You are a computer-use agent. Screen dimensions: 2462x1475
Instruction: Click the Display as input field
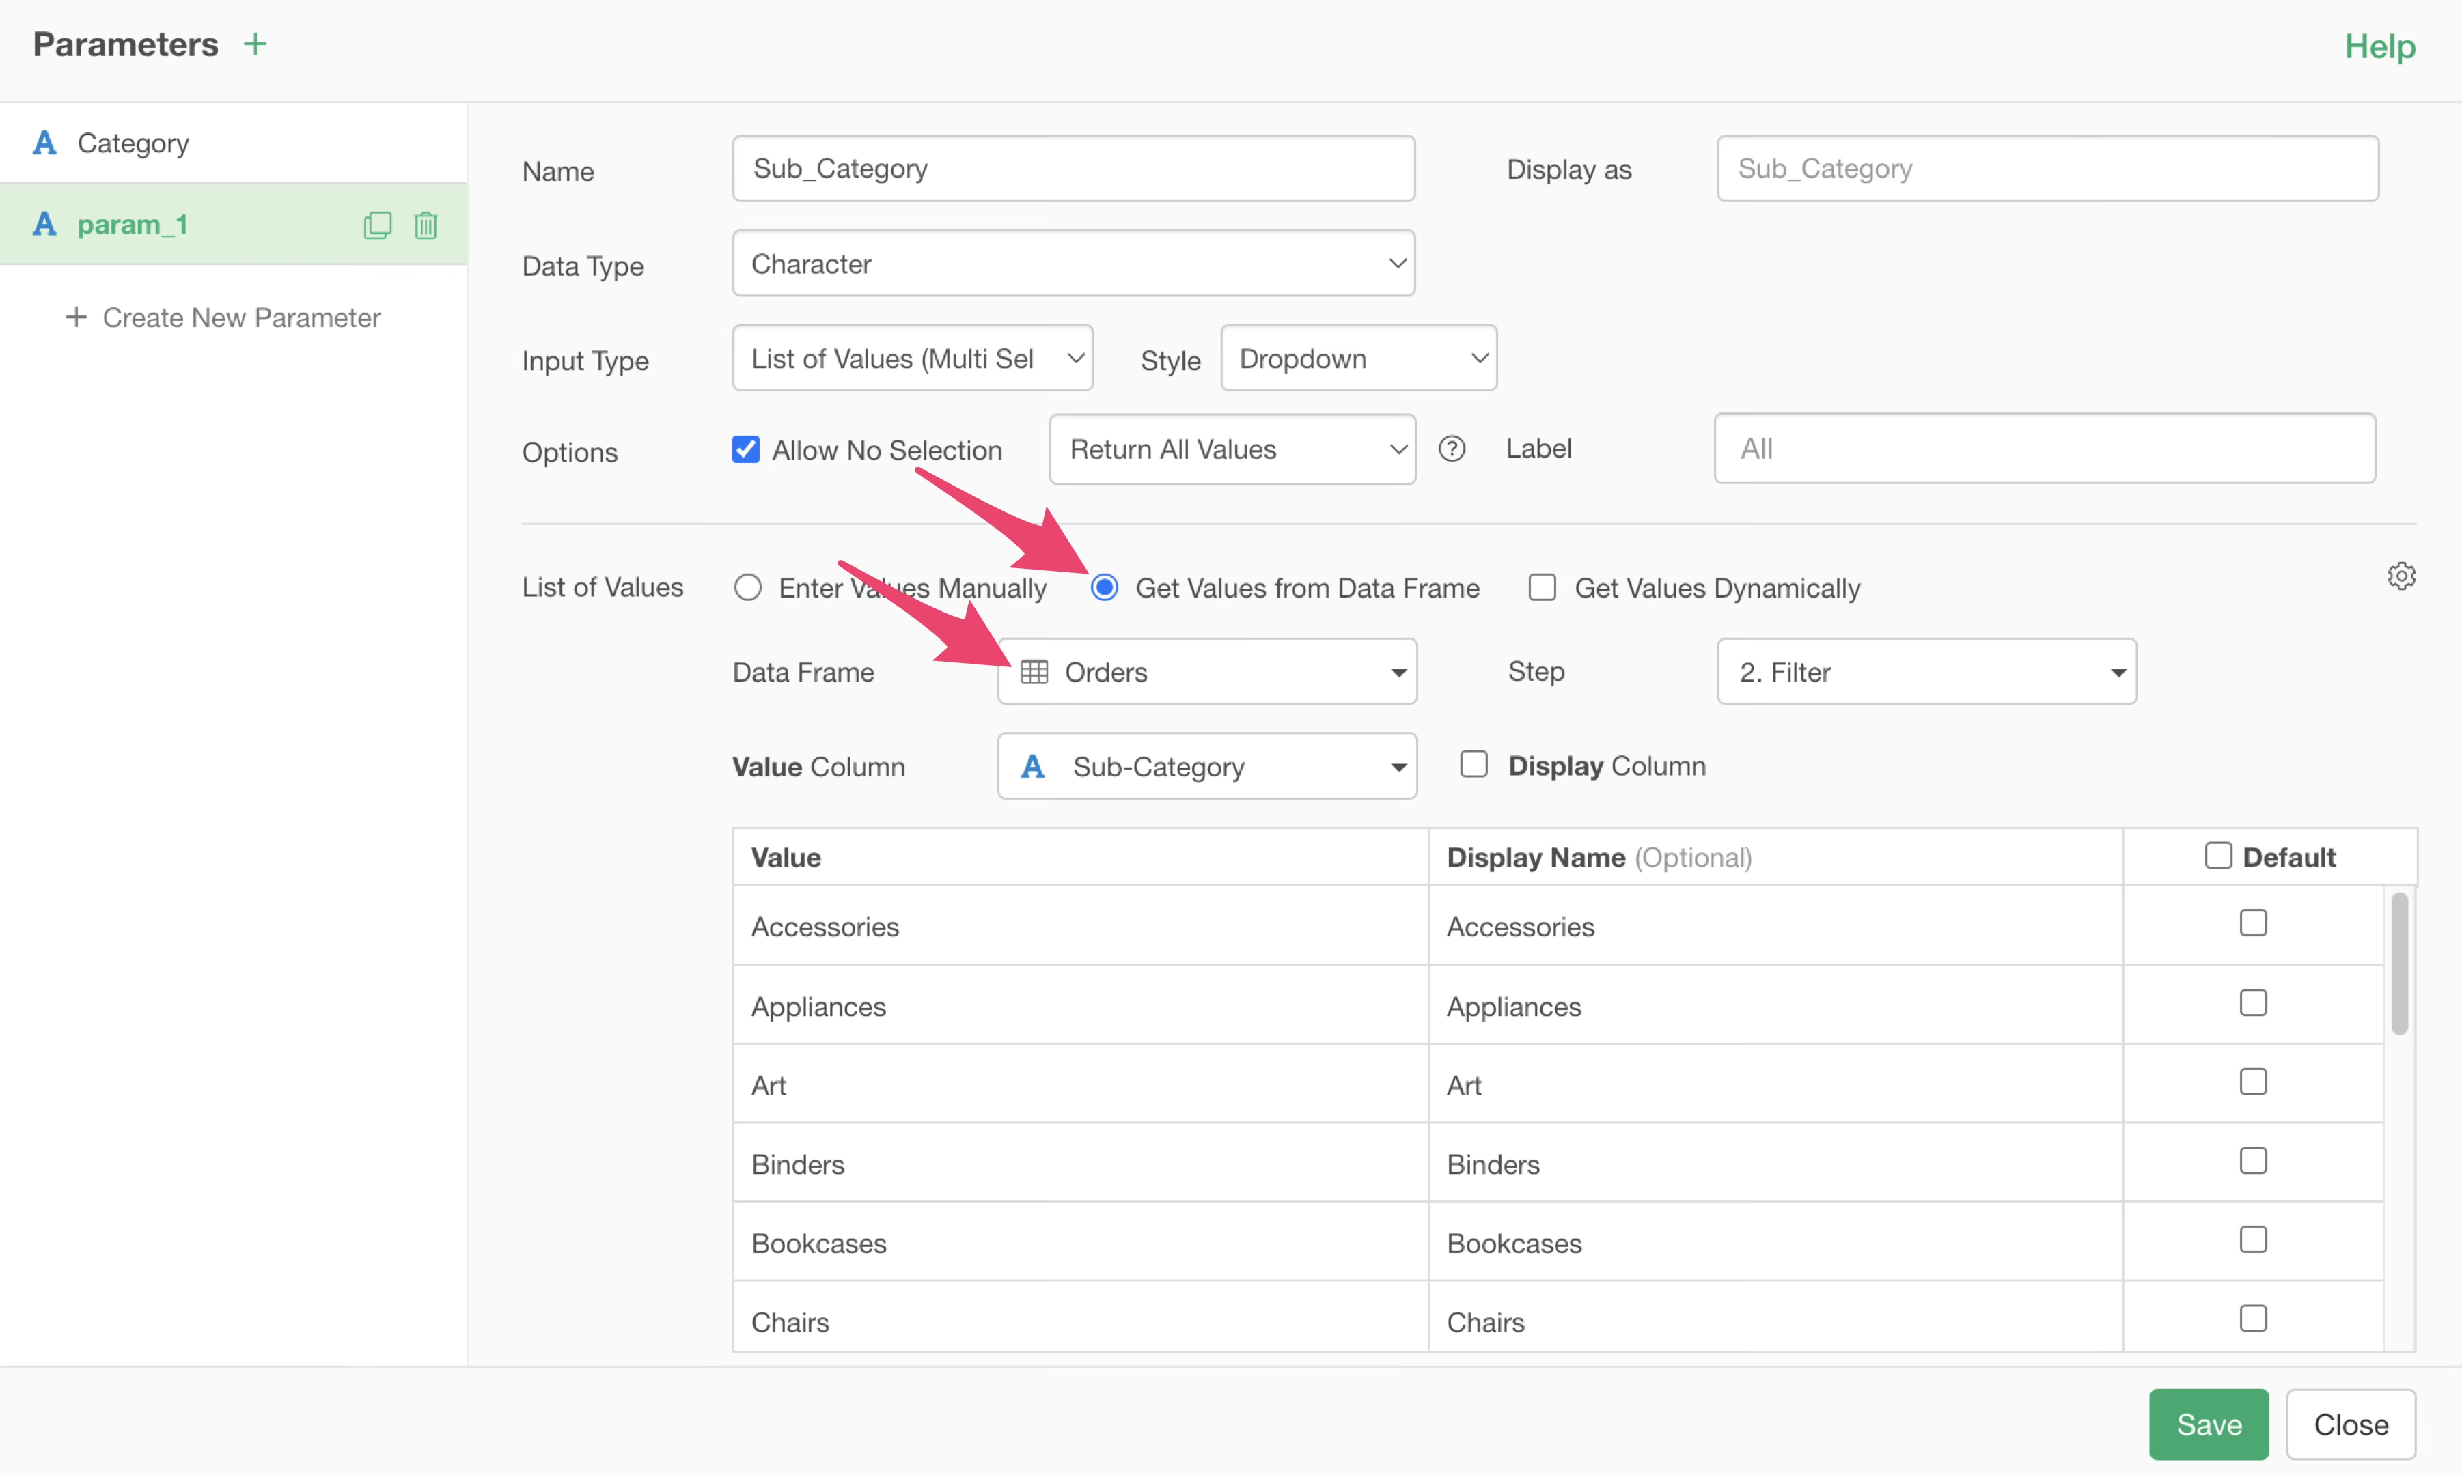coord(2047,168)
